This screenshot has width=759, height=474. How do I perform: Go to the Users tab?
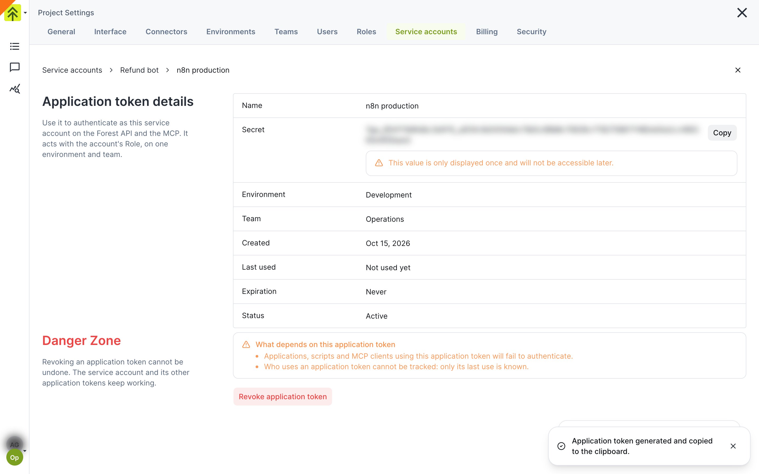tap(327, 32)
